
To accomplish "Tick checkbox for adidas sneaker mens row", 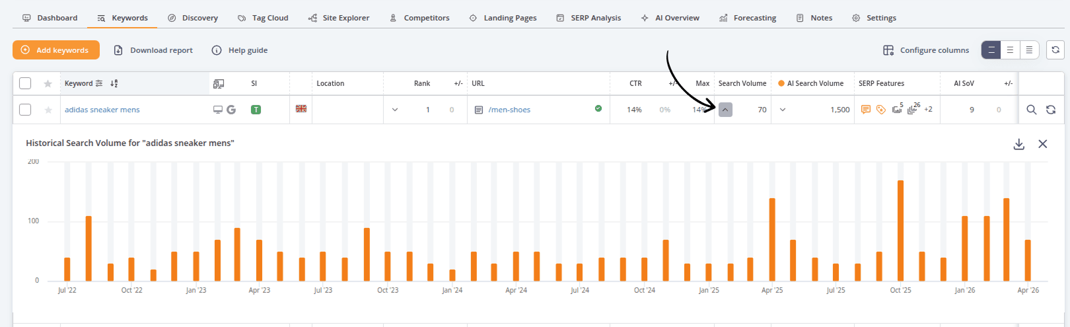I will [25, 110].
